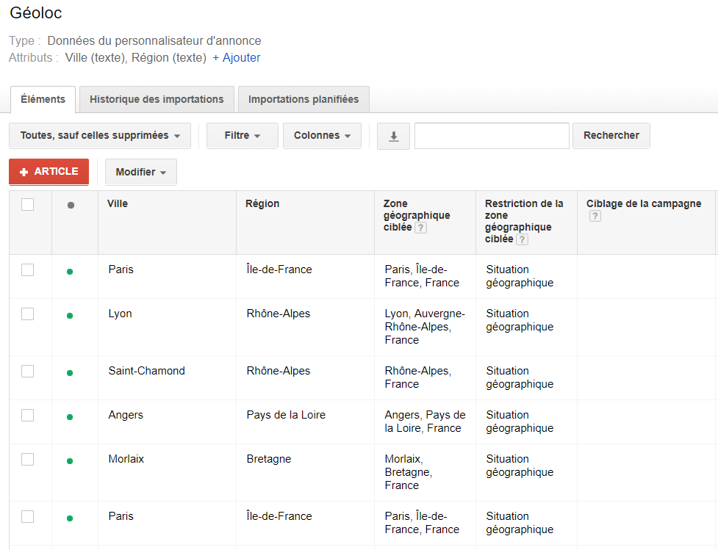This screenshot has width=718, height=550.
Task: Select the checkbox next to Lyon
Action: (x=27, y=314)
